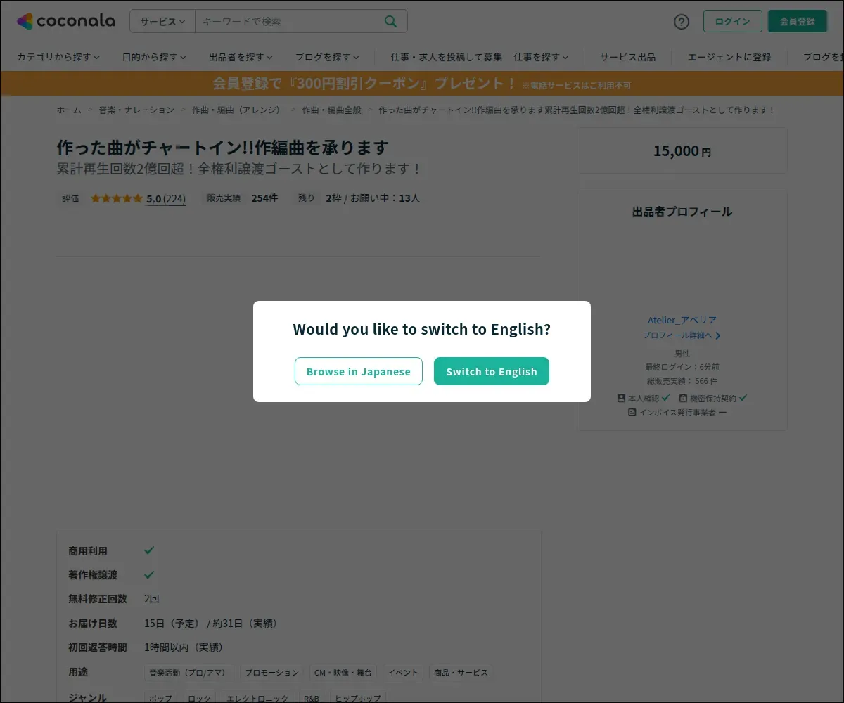Image resolution: width=844 pixels, height=703 pixels.
Task: Open the サービス出品 menu item
Action: click(627, 57)
